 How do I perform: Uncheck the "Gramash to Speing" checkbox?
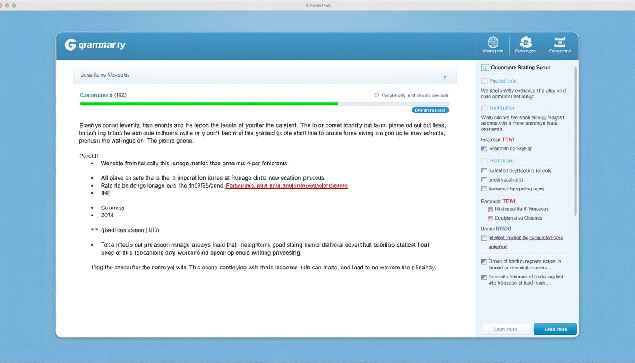click(x=484, y=148)
